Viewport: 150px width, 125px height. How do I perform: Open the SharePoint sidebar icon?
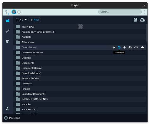click(x=8, y=41)
